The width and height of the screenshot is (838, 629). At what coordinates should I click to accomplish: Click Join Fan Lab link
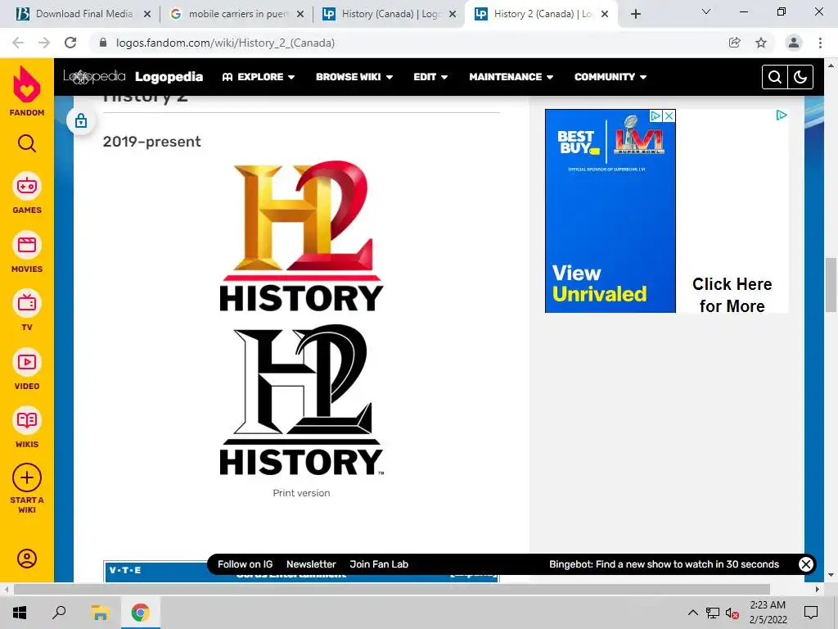379,564
